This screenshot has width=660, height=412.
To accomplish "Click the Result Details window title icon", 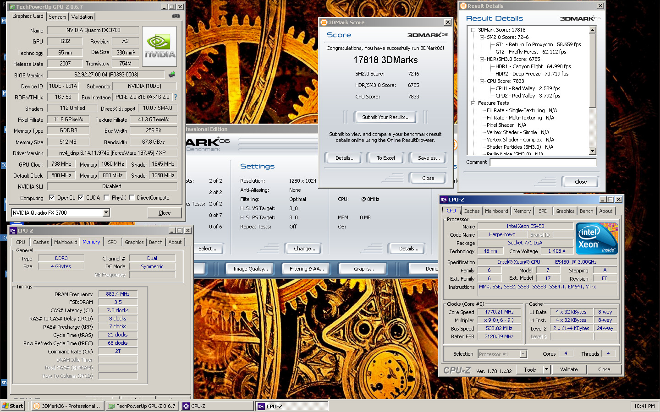I will (463, 6).
